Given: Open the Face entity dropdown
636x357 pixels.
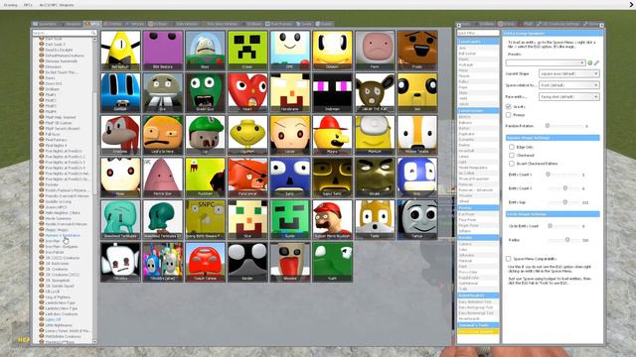Looking at the screenshot, I should (568, 97).
